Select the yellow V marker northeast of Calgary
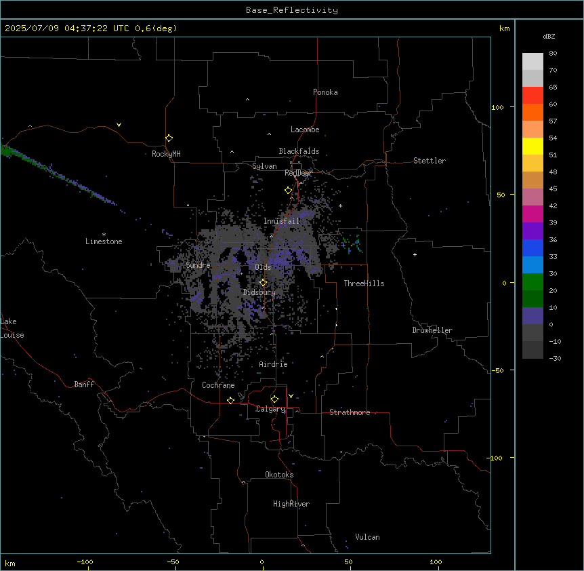The height and width of the screenshot is (571, 584). [x=291, y=396]
